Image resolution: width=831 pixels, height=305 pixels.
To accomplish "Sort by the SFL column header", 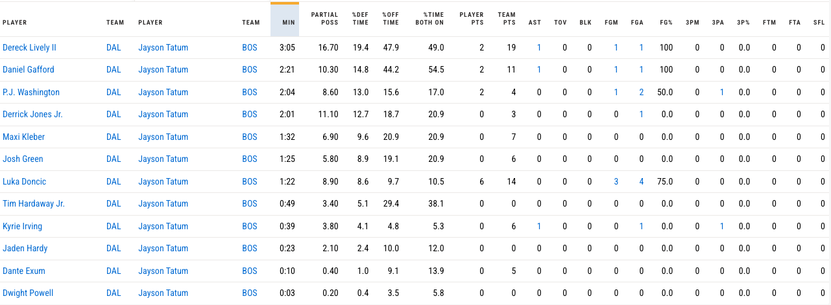I will (819, 23).
